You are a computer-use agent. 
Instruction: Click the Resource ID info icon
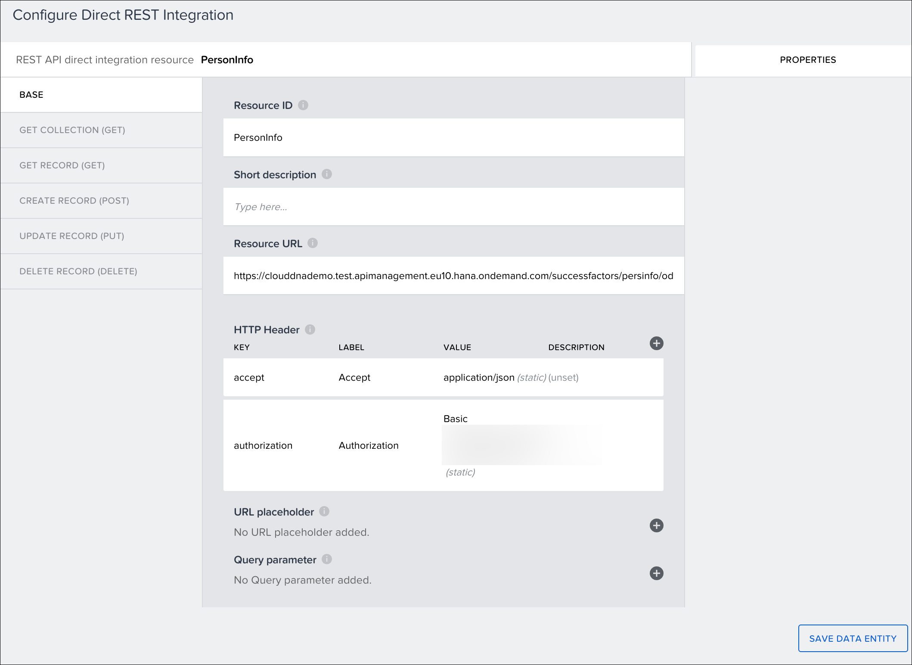303,105
